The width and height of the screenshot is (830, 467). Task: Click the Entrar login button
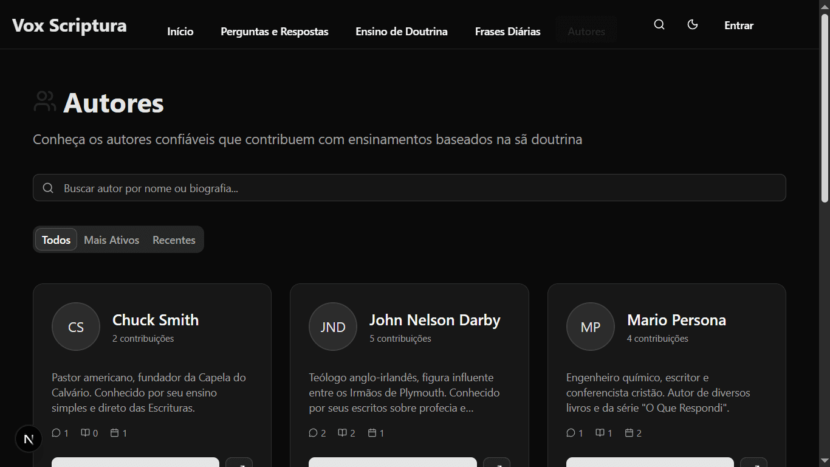(x=738, y=25)
